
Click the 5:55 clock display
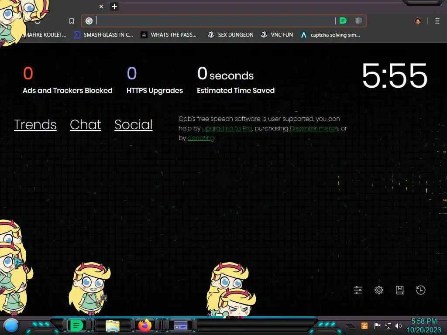tap(395, 75)
